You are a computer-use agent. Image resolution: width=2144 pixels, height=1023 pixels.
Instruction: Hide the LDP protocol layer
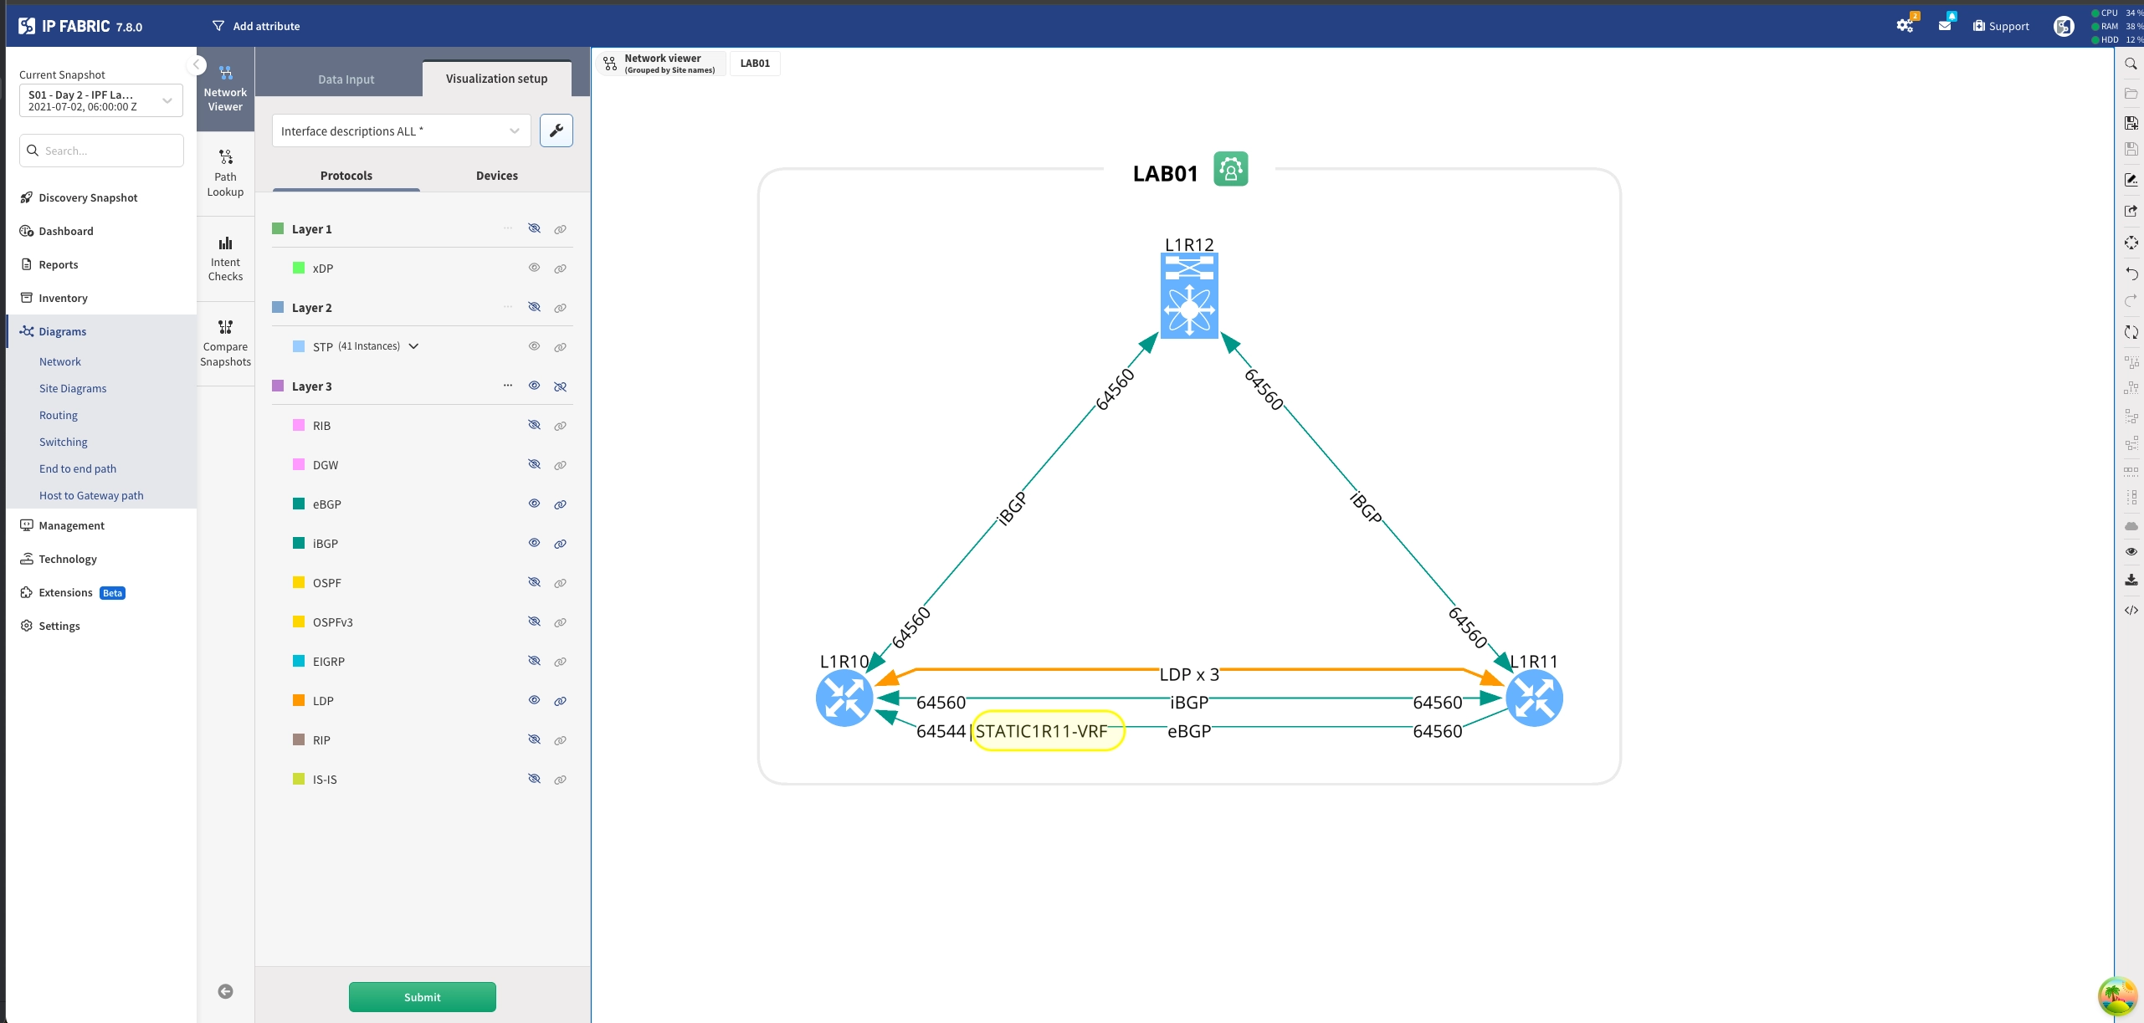point(534,700)
